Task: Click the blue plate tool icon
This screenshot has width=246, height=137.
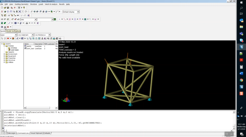Action: click(16, 23)
